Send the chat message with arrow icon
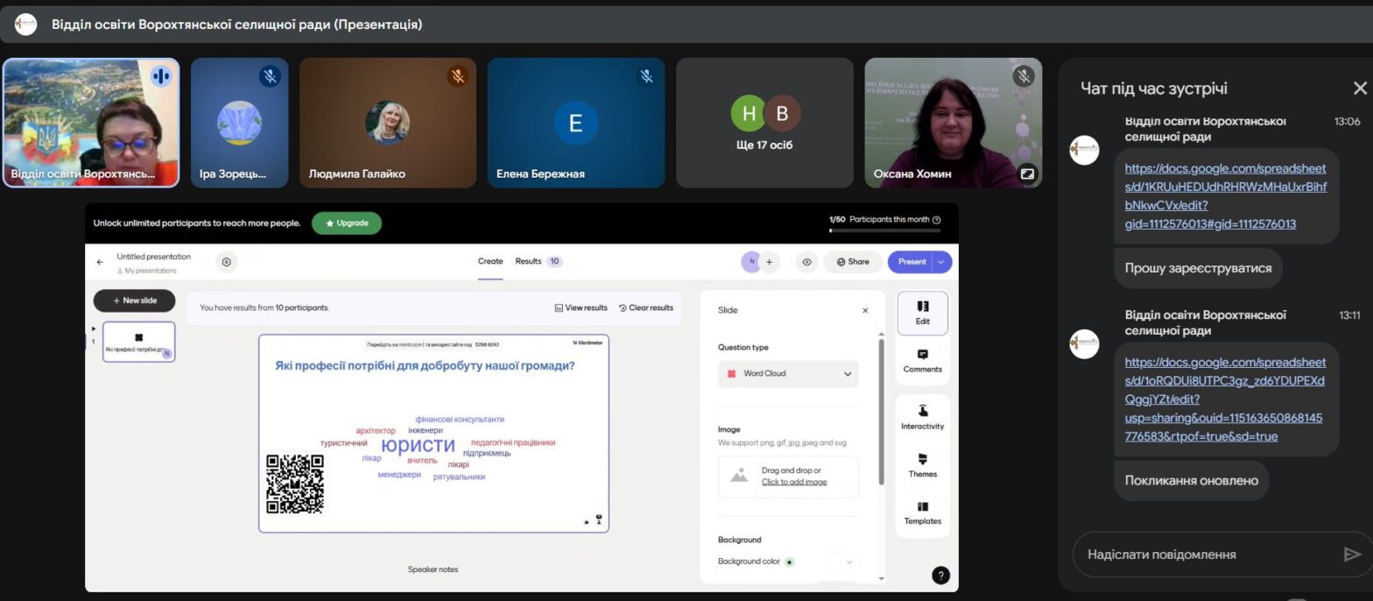1373x601 pixels. coord(1352,554)
